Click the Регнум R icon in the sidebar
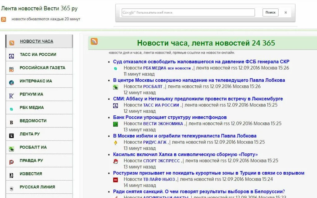The image size is (317, 198). [x=11, y=96]
